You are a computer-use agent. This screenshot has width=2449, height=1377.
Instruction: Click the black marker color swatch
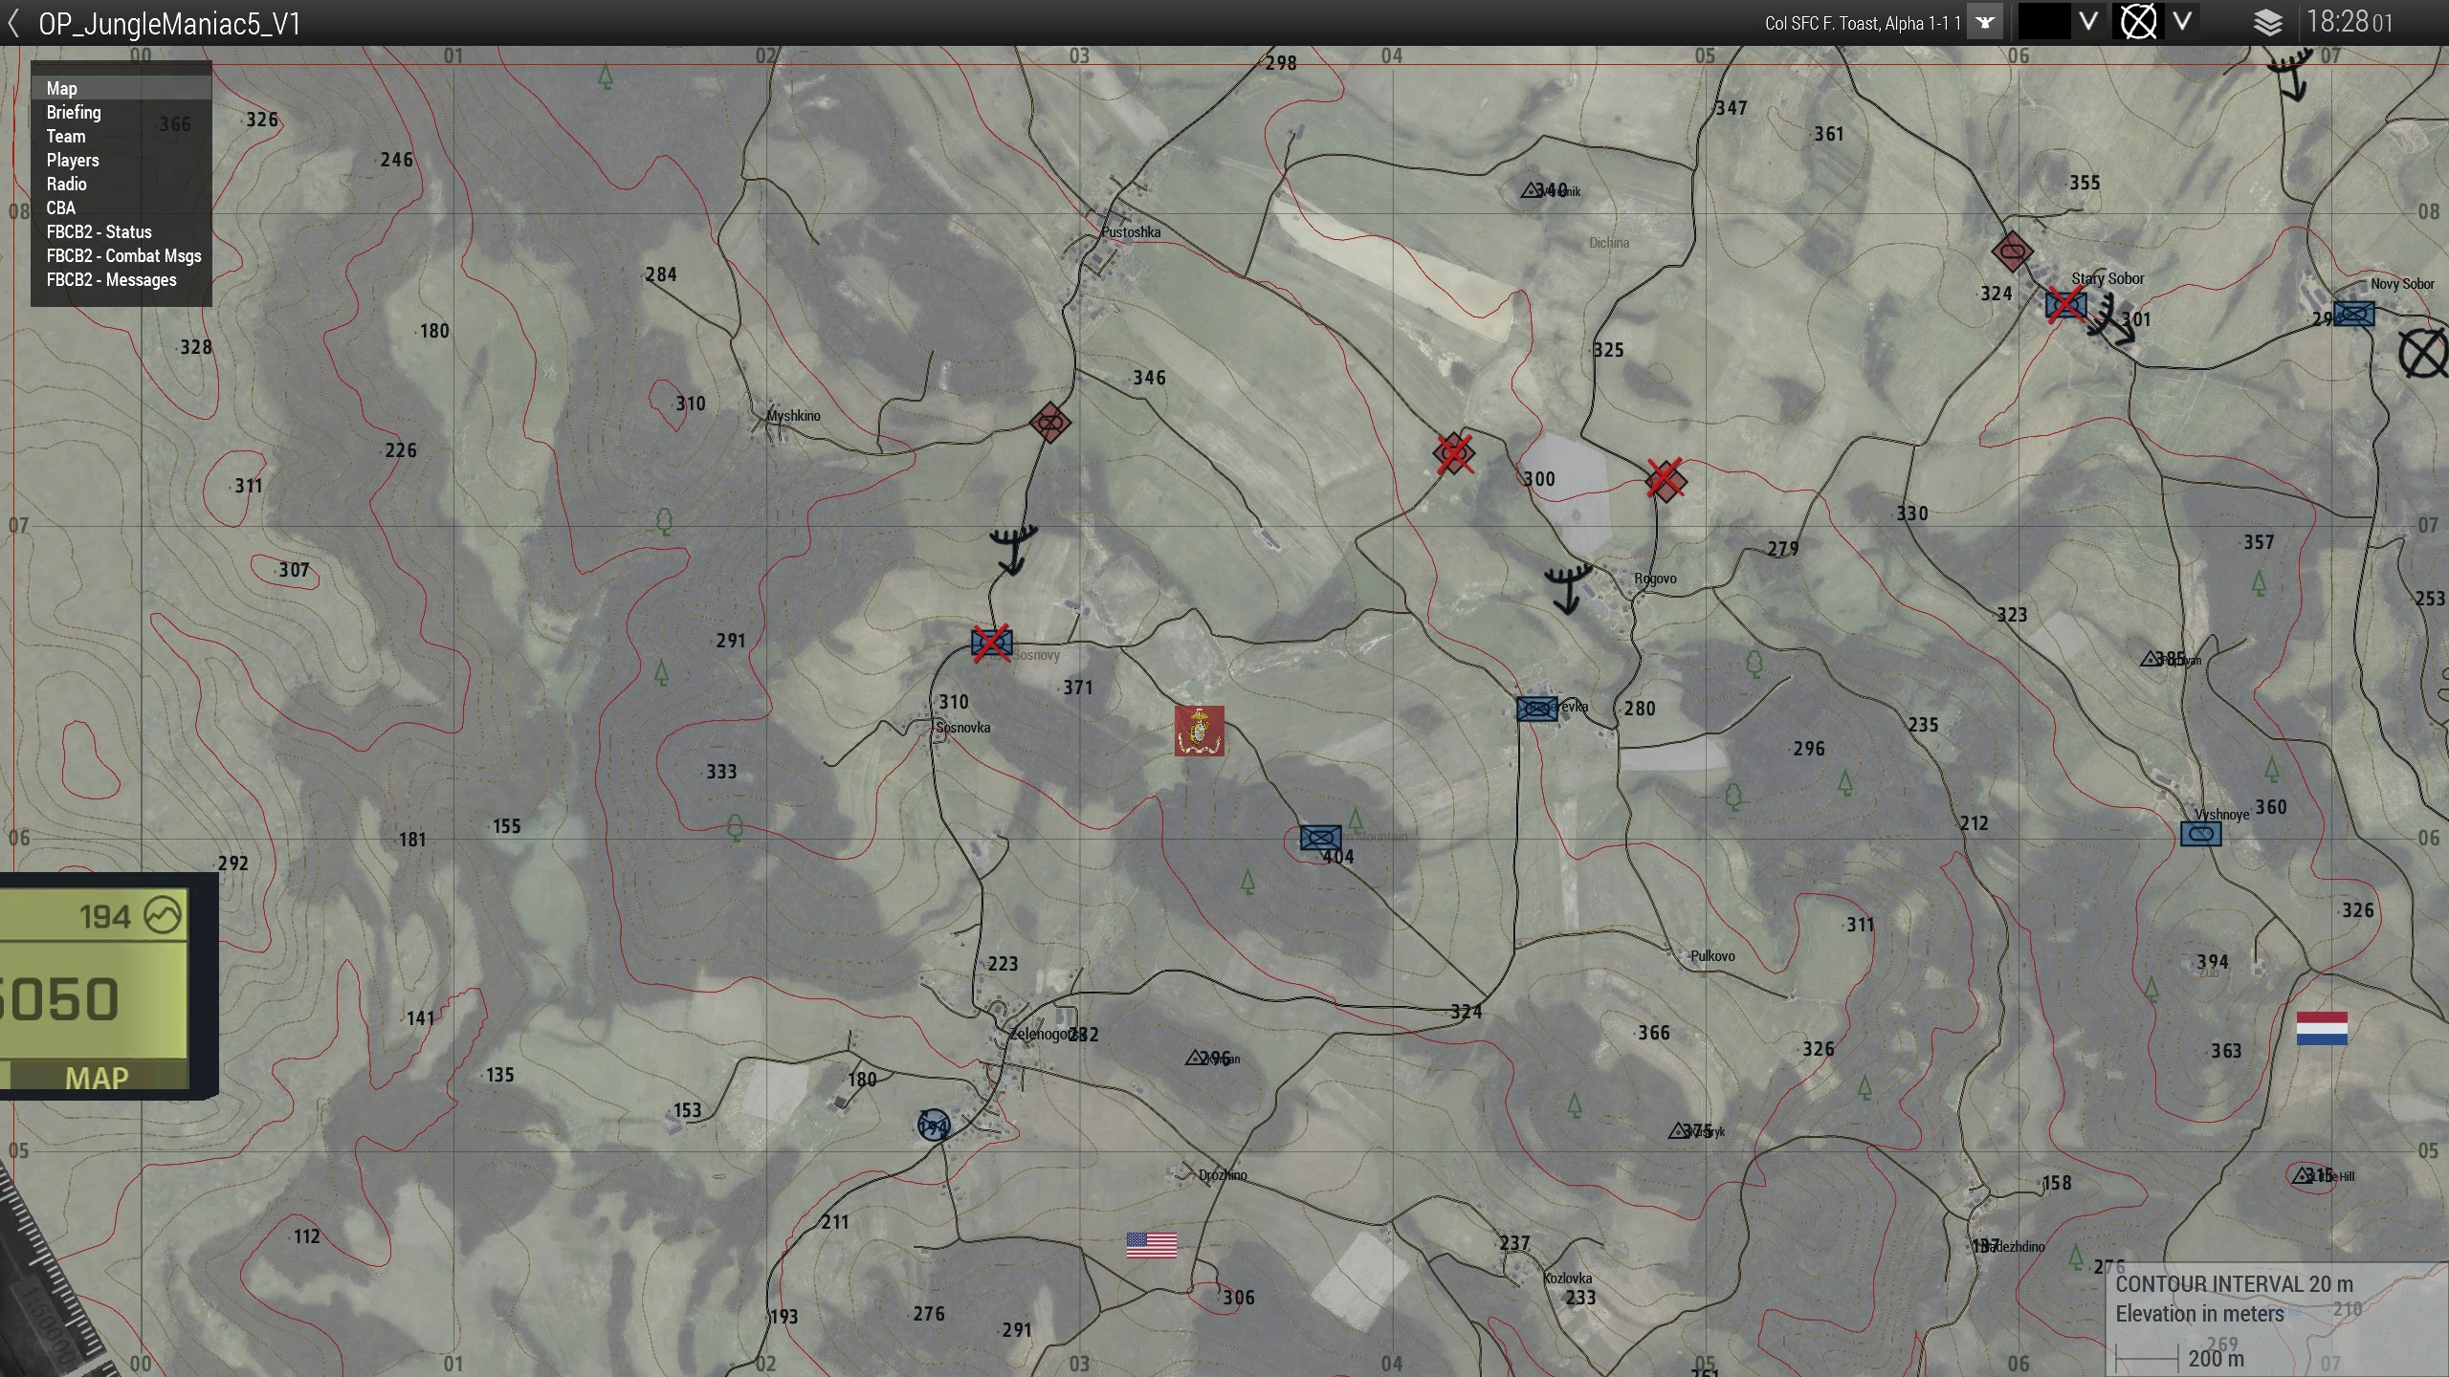tap(2042, 22)
